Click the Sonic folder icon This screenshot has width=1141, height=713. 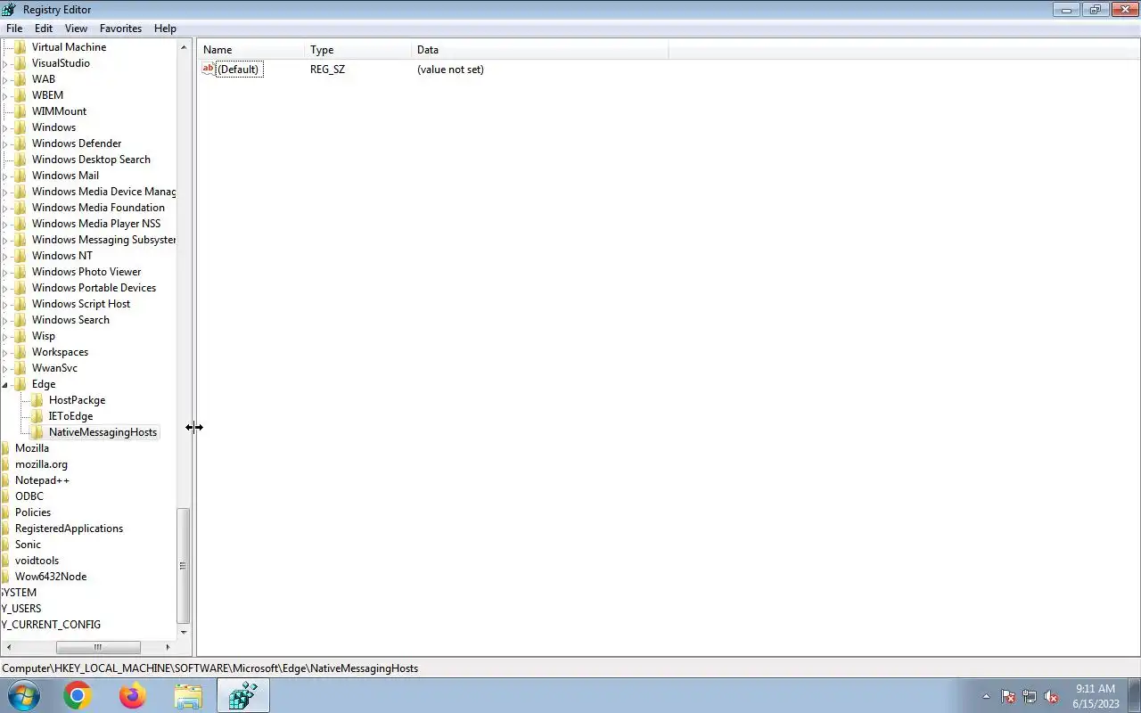[x=5, y=545]
